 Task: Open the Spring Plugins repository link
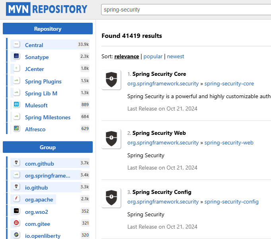[43, 81]
